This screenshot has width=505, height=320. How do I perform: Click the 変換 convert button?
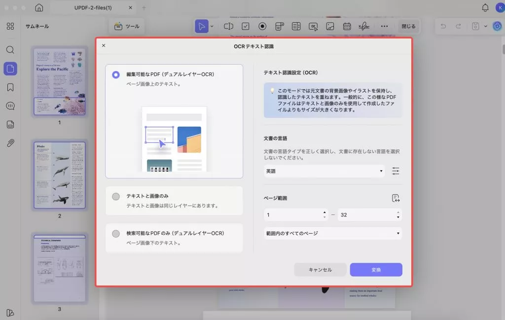tap(376, 269)
